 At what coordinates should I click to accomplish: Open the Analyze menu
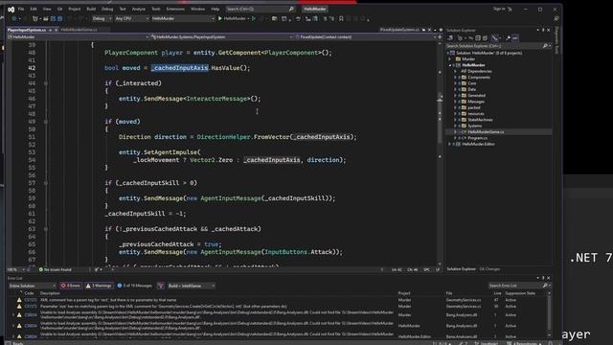[x=138, y=9]
